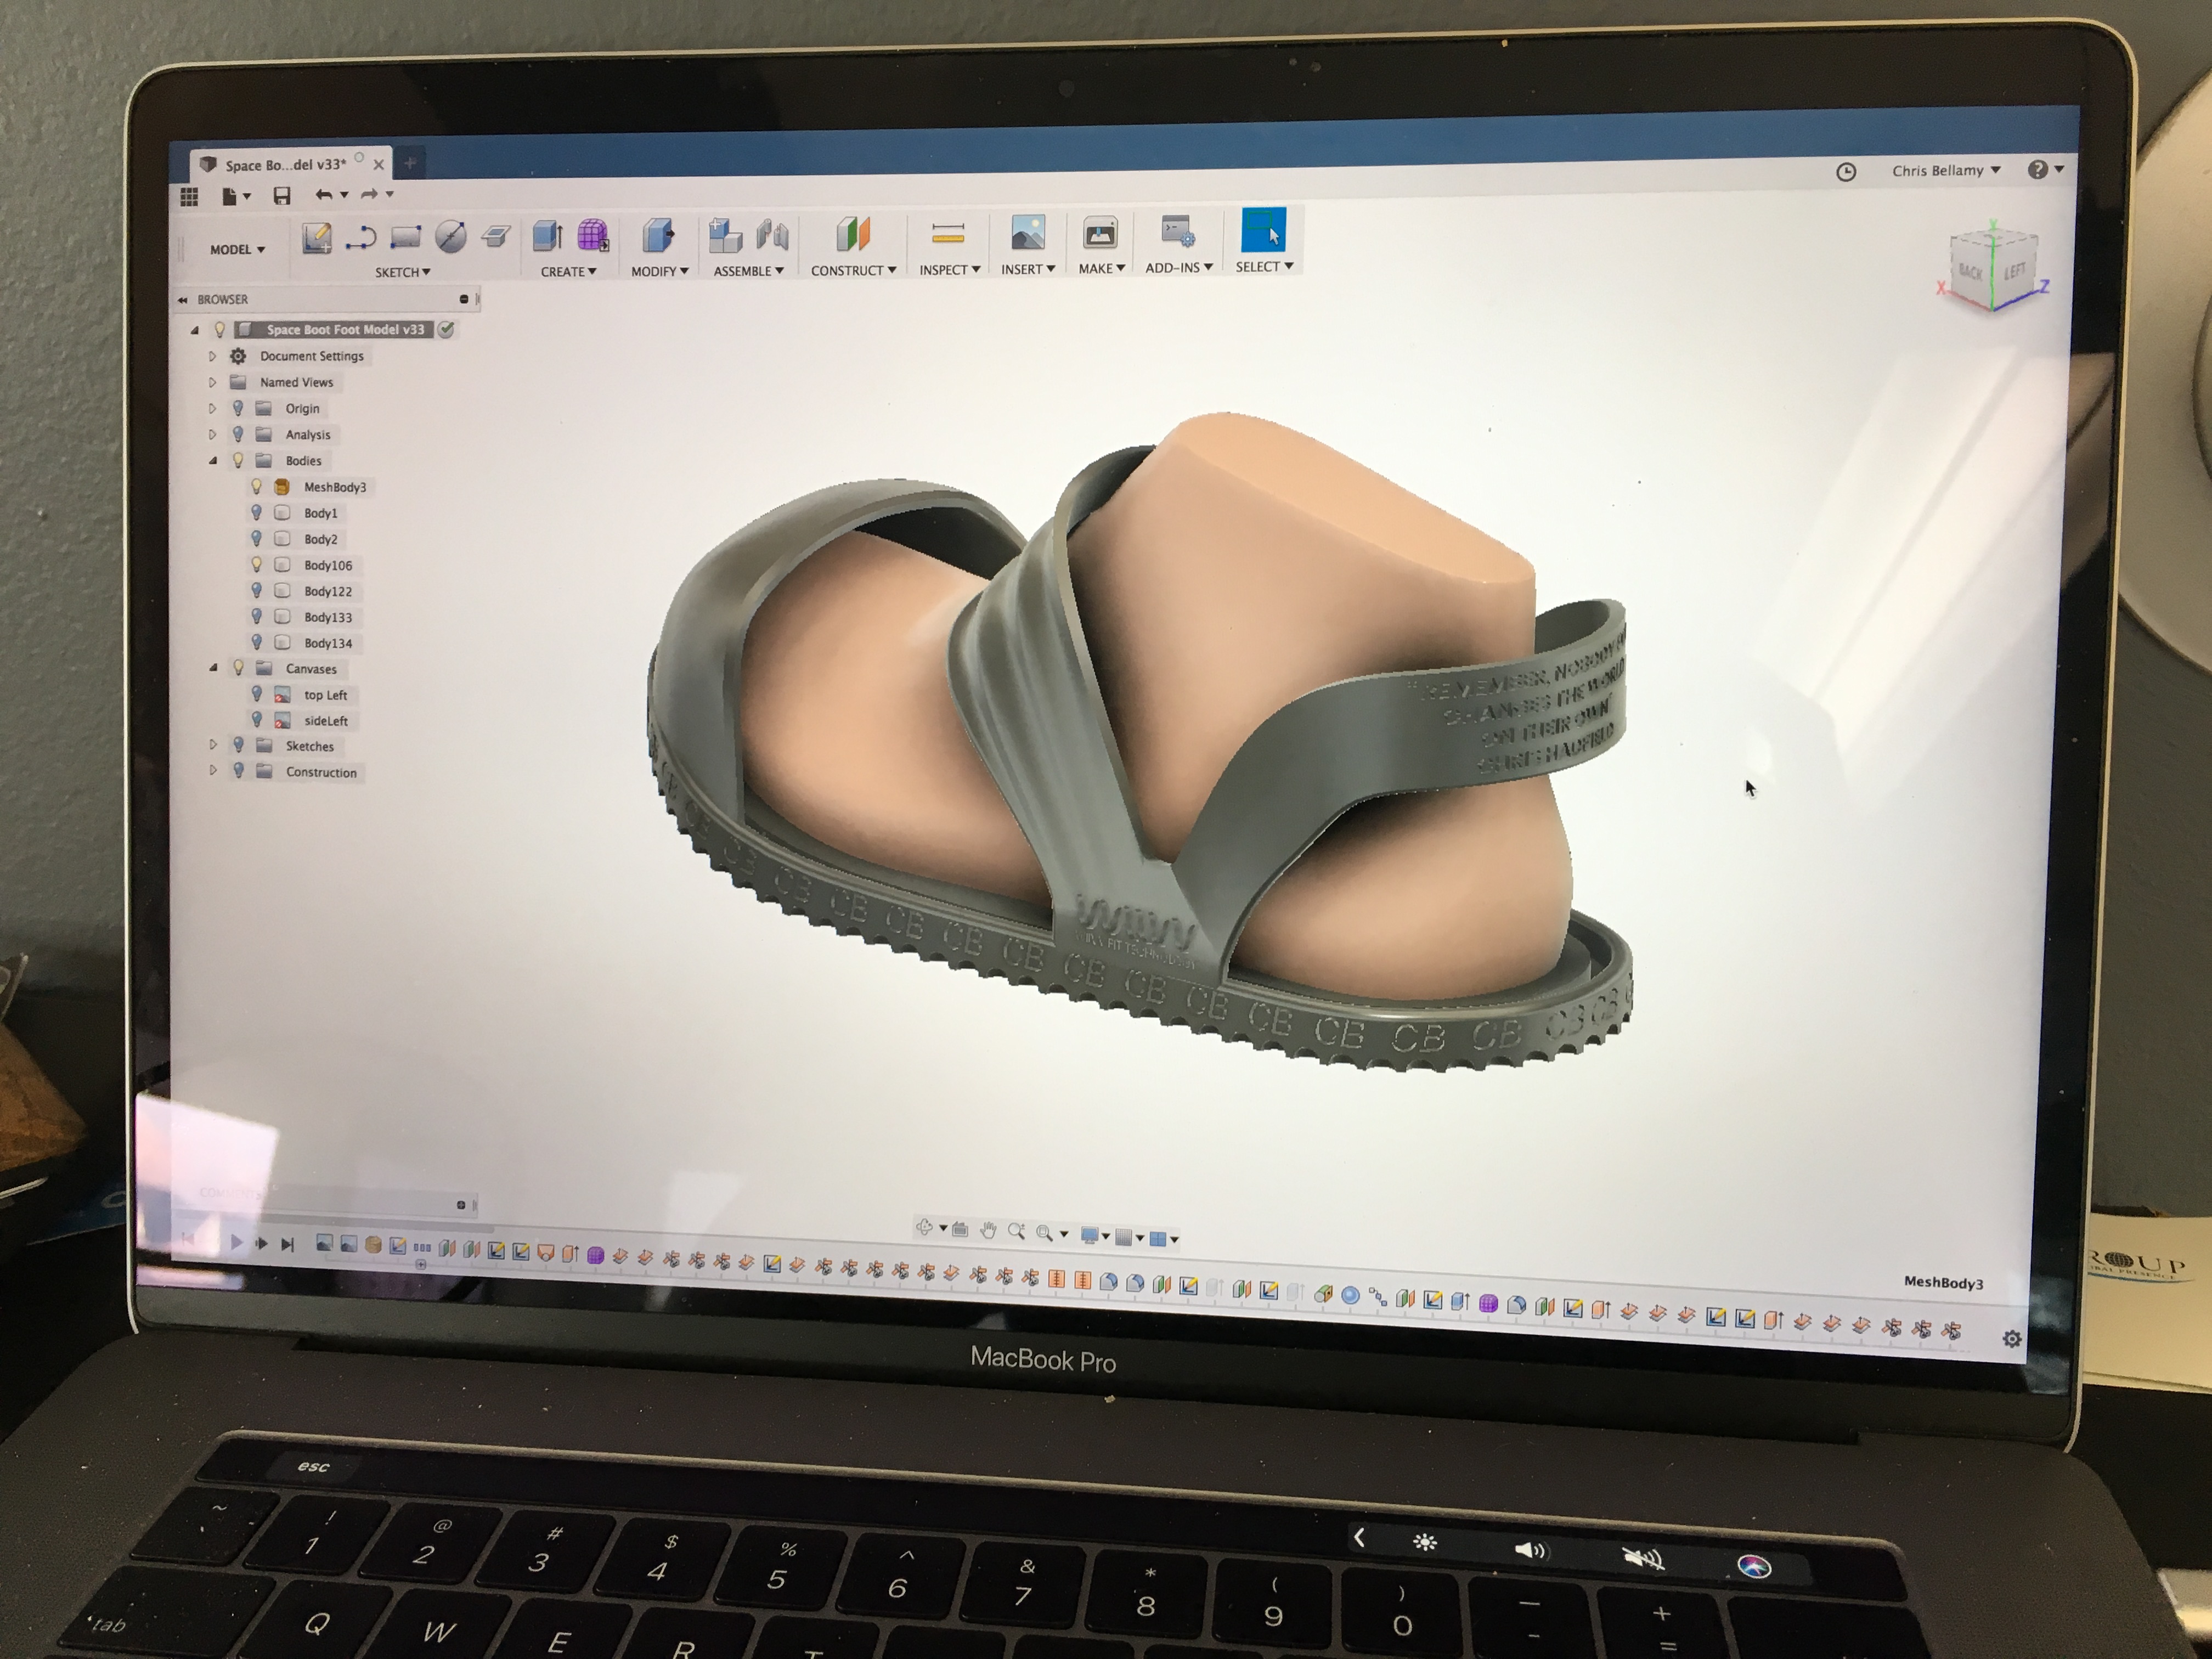Screen dimensions: 2212x1659
Task: Select the Pan hand tool
Action: tap(988, 1231)
